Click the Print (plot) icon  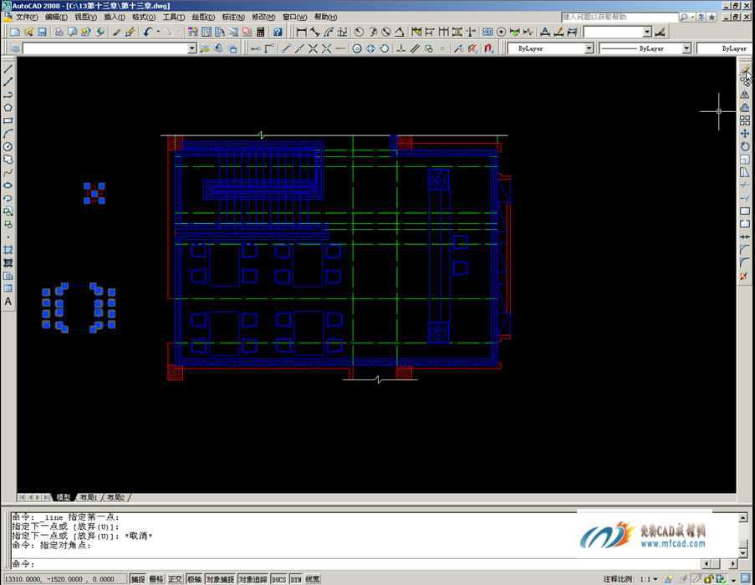coord(59,32)
